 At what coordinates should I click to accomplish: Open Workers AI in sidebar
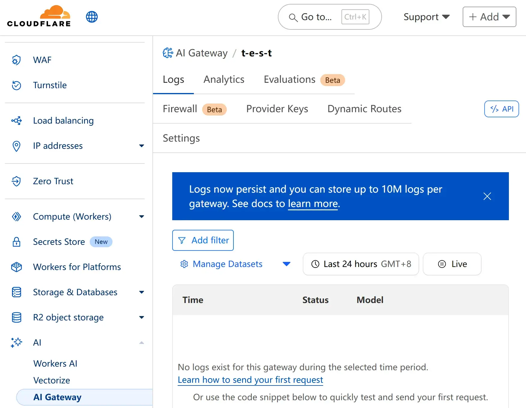point(55,364)
